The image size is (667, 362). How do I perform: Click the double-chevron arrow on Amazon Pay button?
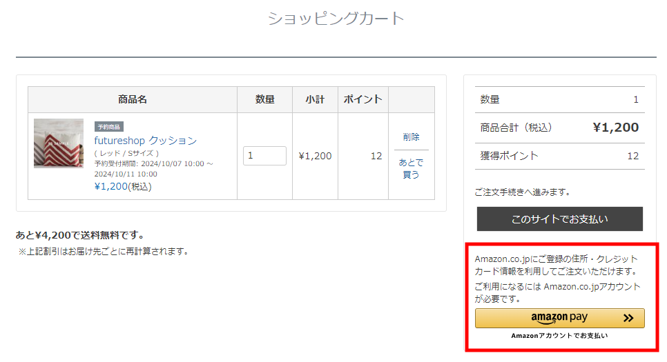click(x=628, y=318)
